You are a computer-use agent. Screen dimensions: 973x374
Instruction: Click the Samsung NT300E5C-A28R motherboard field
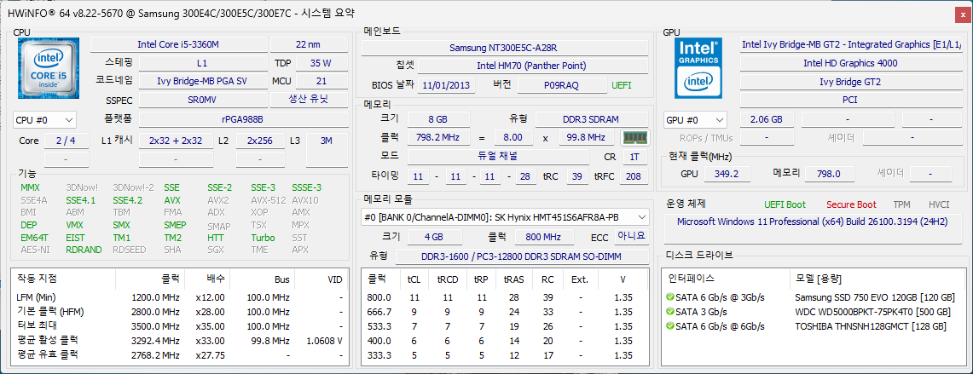505,48
